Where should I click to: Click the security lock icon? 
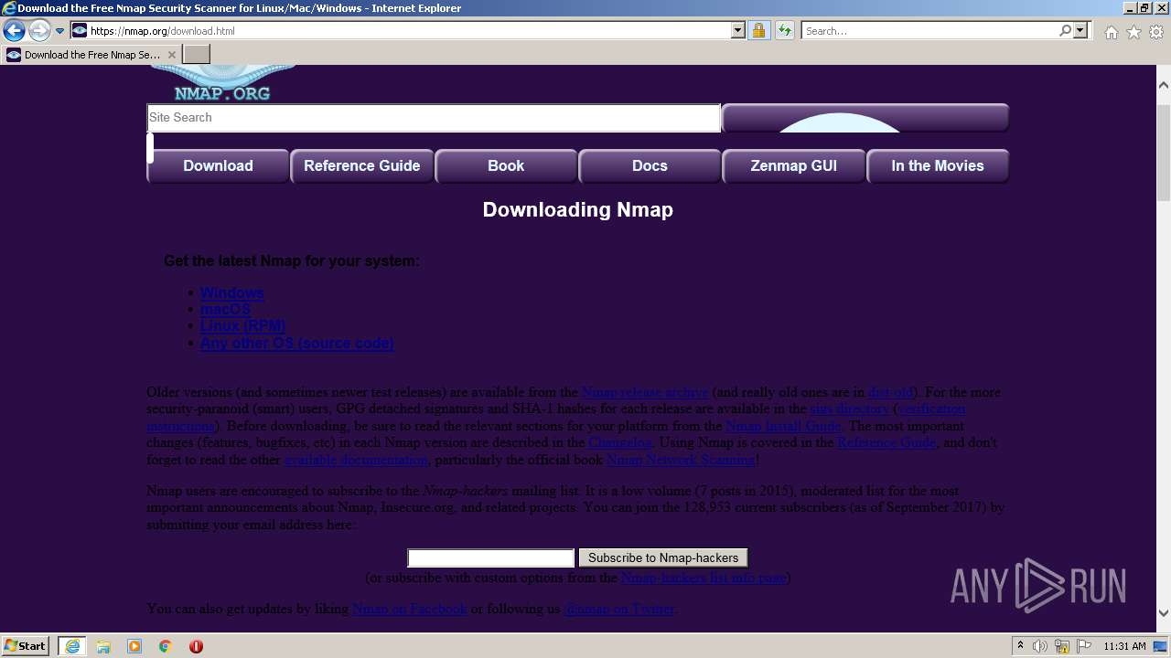758,31
